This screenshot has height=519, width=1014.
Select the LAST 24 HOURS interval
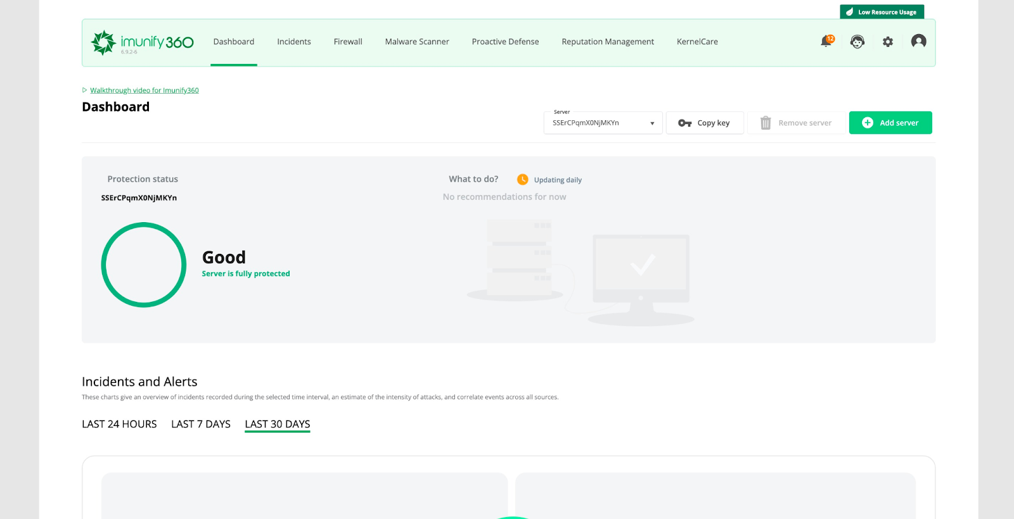[119, 424]
